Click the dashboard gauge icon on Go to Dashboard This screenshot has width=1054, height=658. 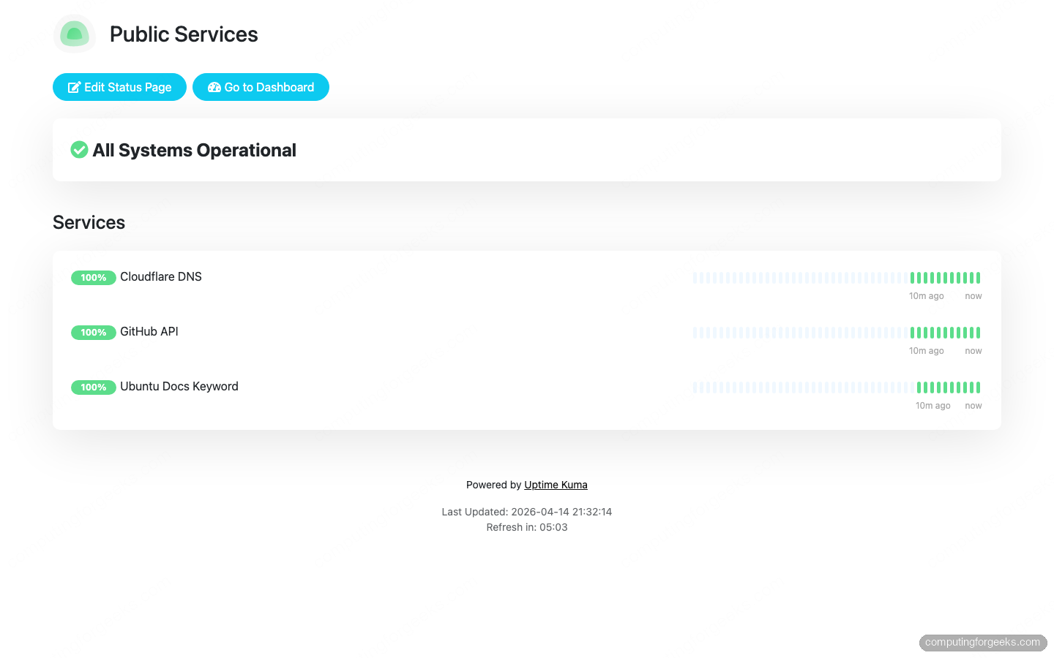click(214, 87)
